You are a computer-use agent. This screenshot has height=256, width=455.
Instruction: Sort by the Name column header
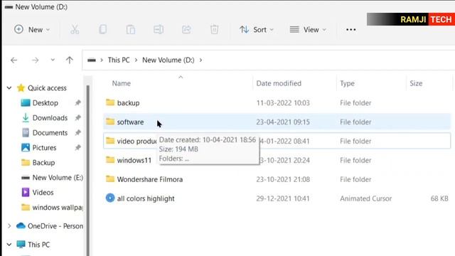click(122, 83)
